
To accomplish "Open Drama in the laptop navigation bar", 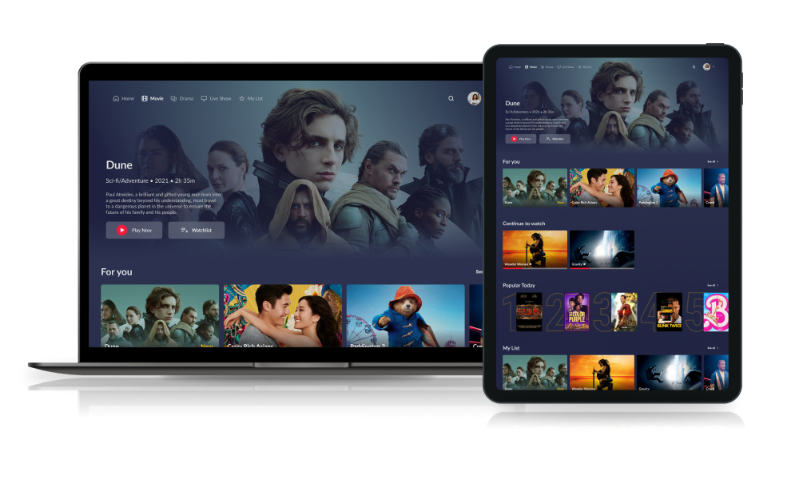I will (182, 98).
